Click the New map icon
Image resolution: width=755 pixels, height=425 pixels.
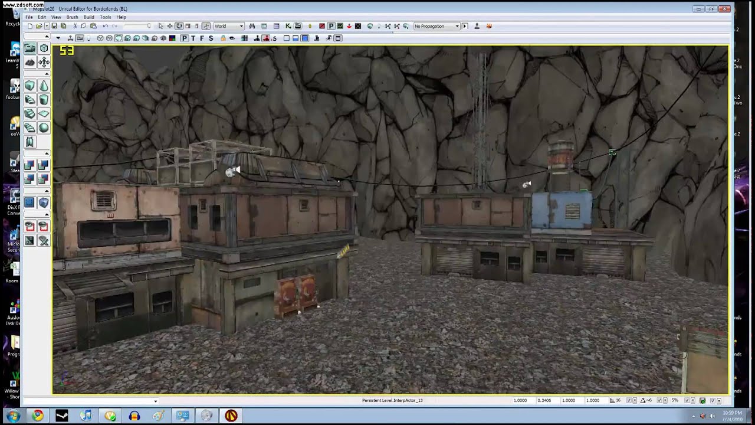(x=30, y=26)
